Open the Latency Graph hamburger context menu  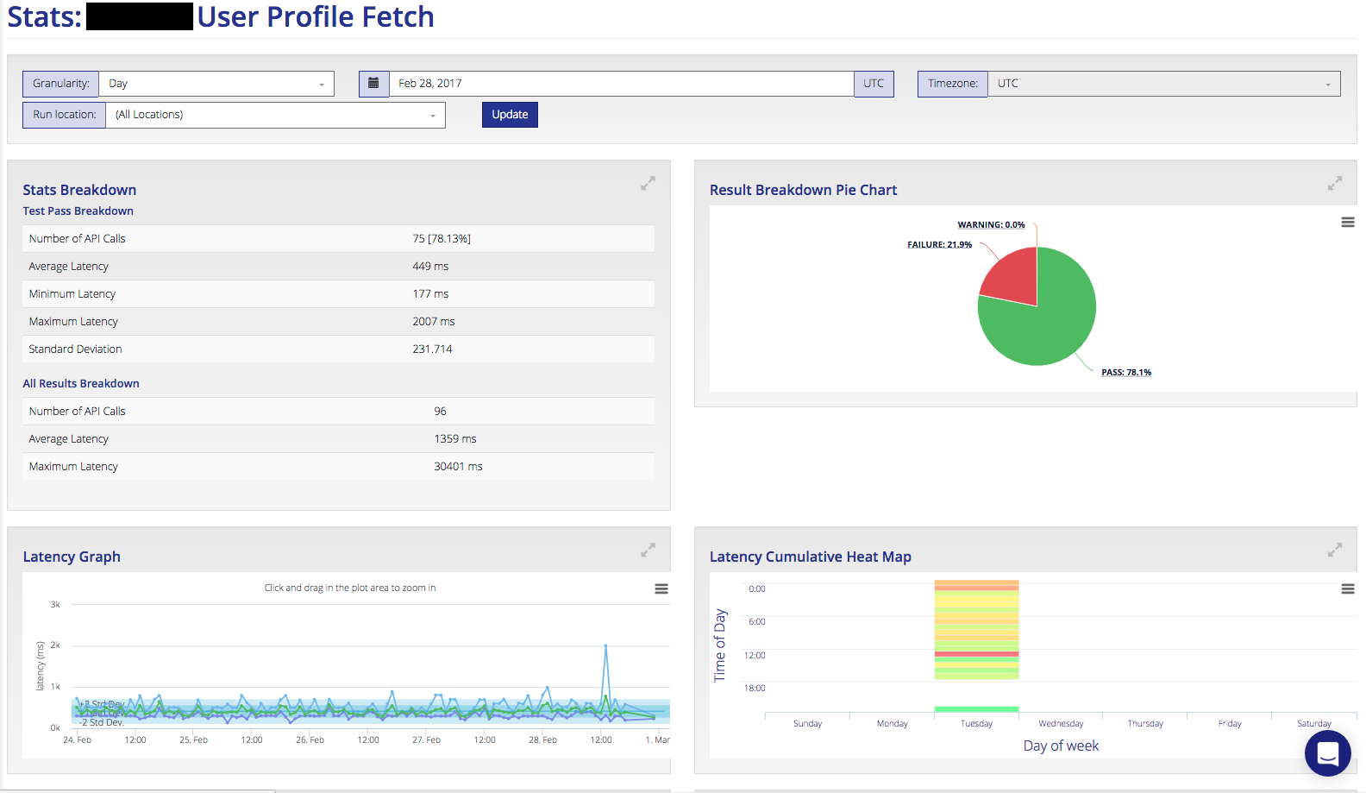661,589
